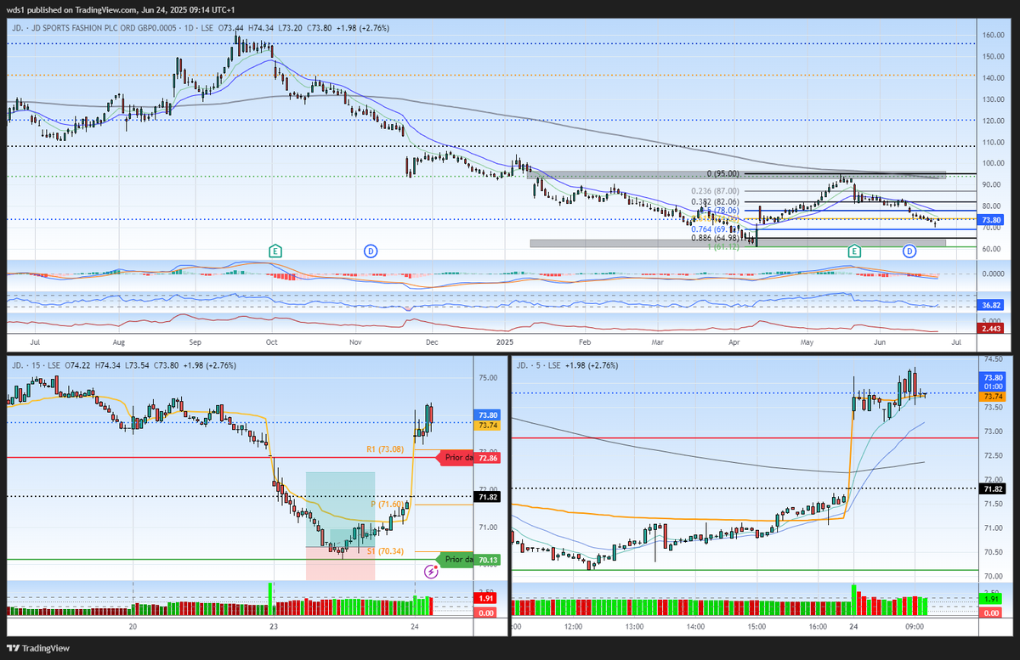Click the purple lightning event icon on 15-minute chart
This screenshot has width=1020, height=660.
pyautogui.click(x=431, y=572)
